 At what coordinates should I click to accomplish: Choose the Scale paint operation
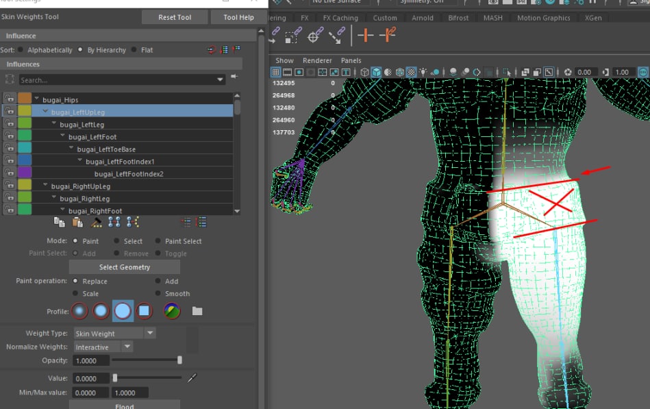[x=75, y=293]
